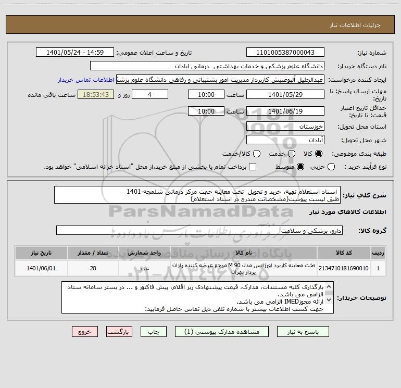Viewport: 401px width, 388px height.
Task: Click the چاپ print button
Action: pyautogui.click(x=154, y=332)
